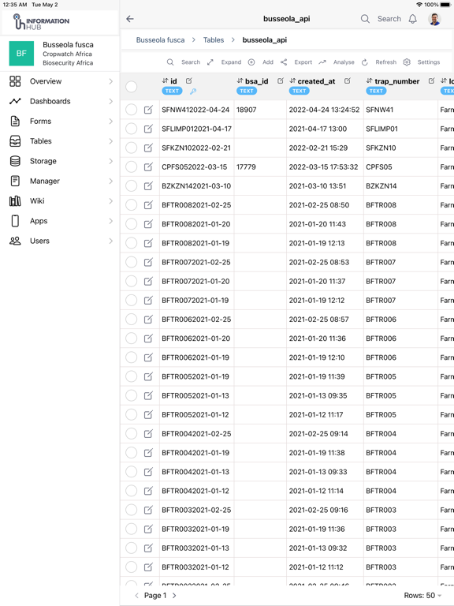Click the Export share icon
The height and width of the screenshot is (606, 454).
(x=284, y=62)
